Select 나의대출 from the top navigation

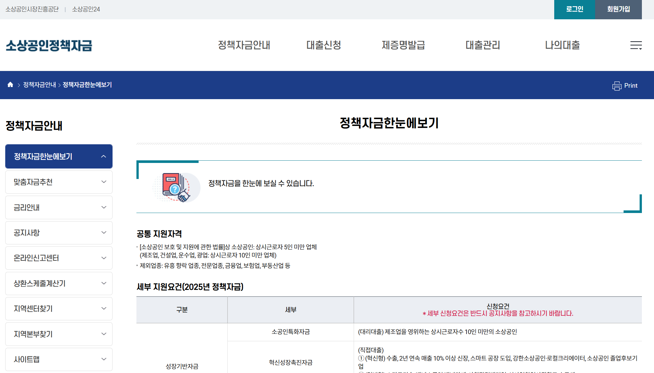click(562, 45)
